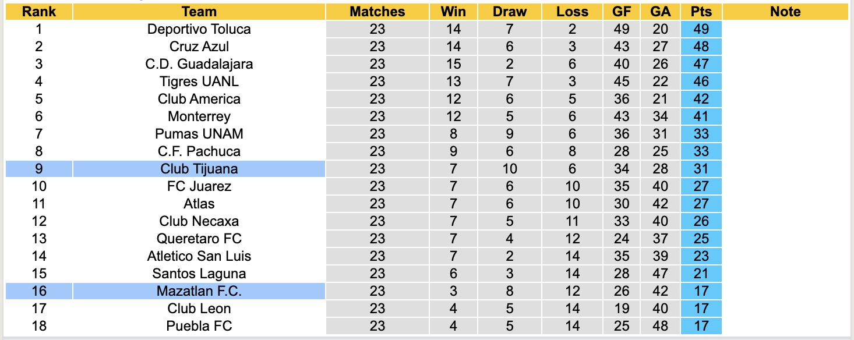
Task: Select the Note column header
Action: 785,12
